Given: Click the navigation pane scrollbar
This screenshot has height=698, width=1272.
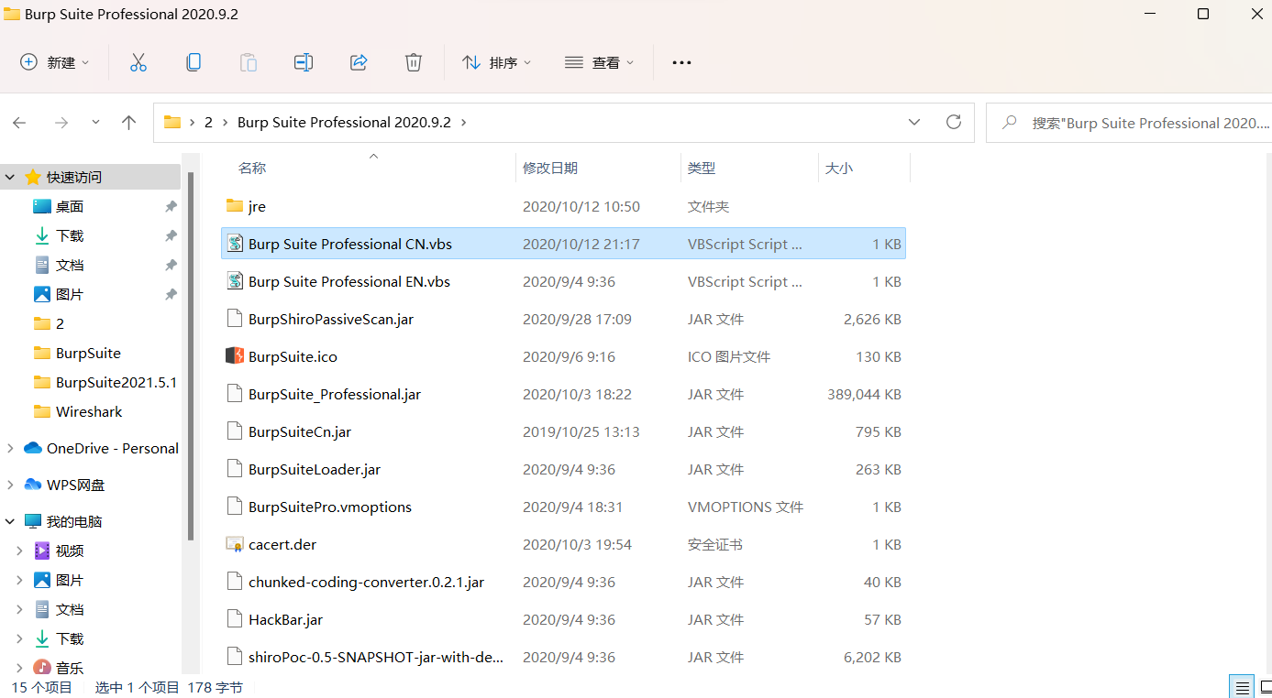Looking at the screenshot, I should [x=191, y=357].
